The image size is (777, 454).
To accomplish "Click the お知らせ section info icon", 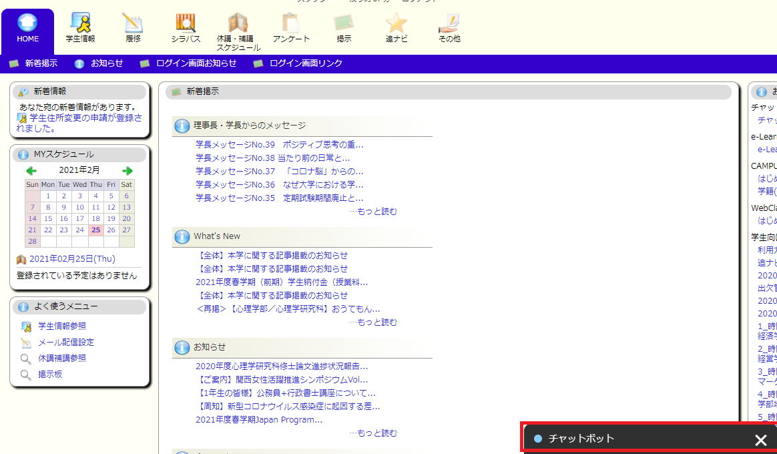I will click(x=182, y=347).
